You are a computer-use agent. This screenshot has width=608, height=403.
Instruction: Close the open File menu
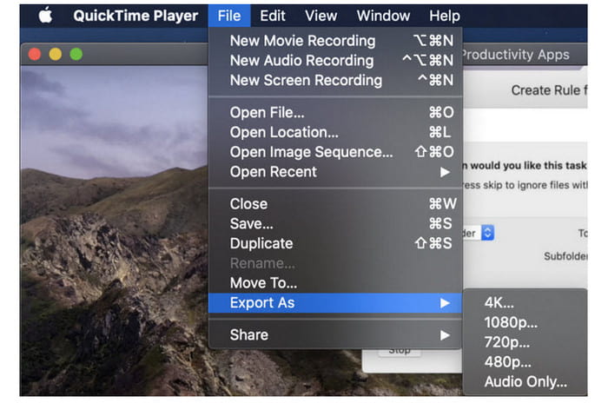[229, 16]
